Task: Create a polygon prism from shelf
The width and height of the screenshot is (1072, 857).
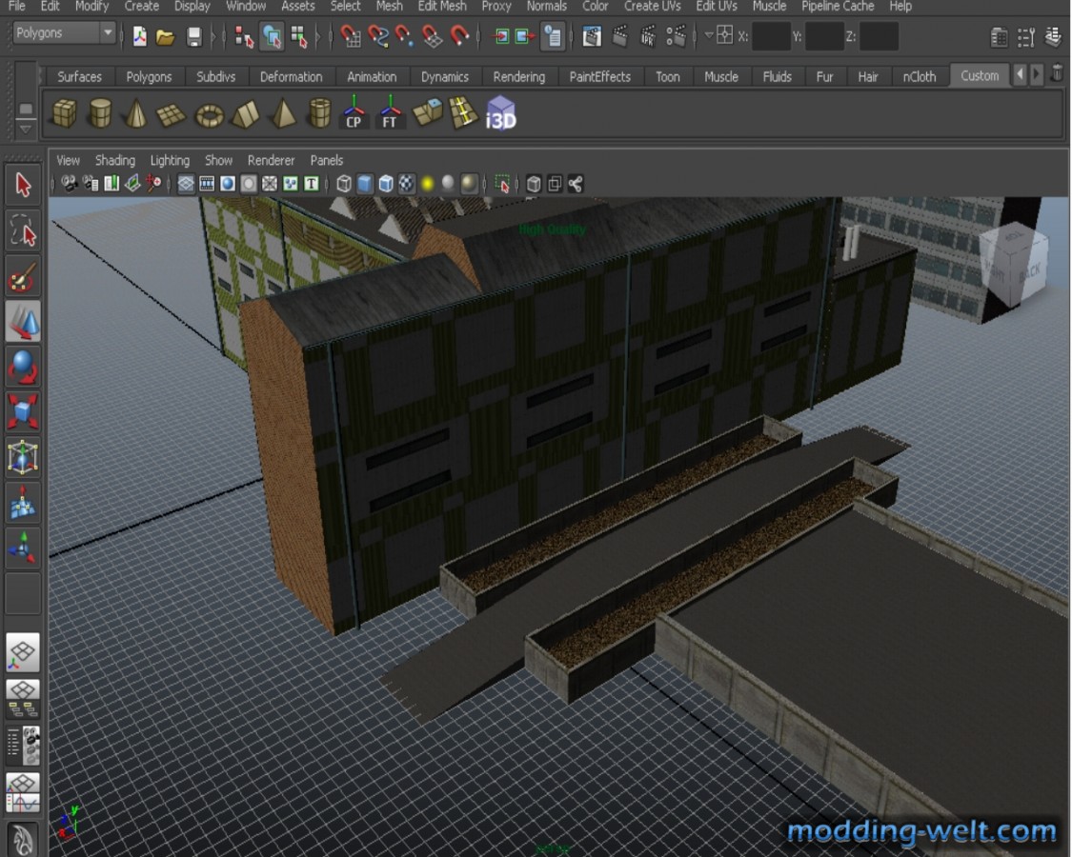Action: [x=246, y=113]
